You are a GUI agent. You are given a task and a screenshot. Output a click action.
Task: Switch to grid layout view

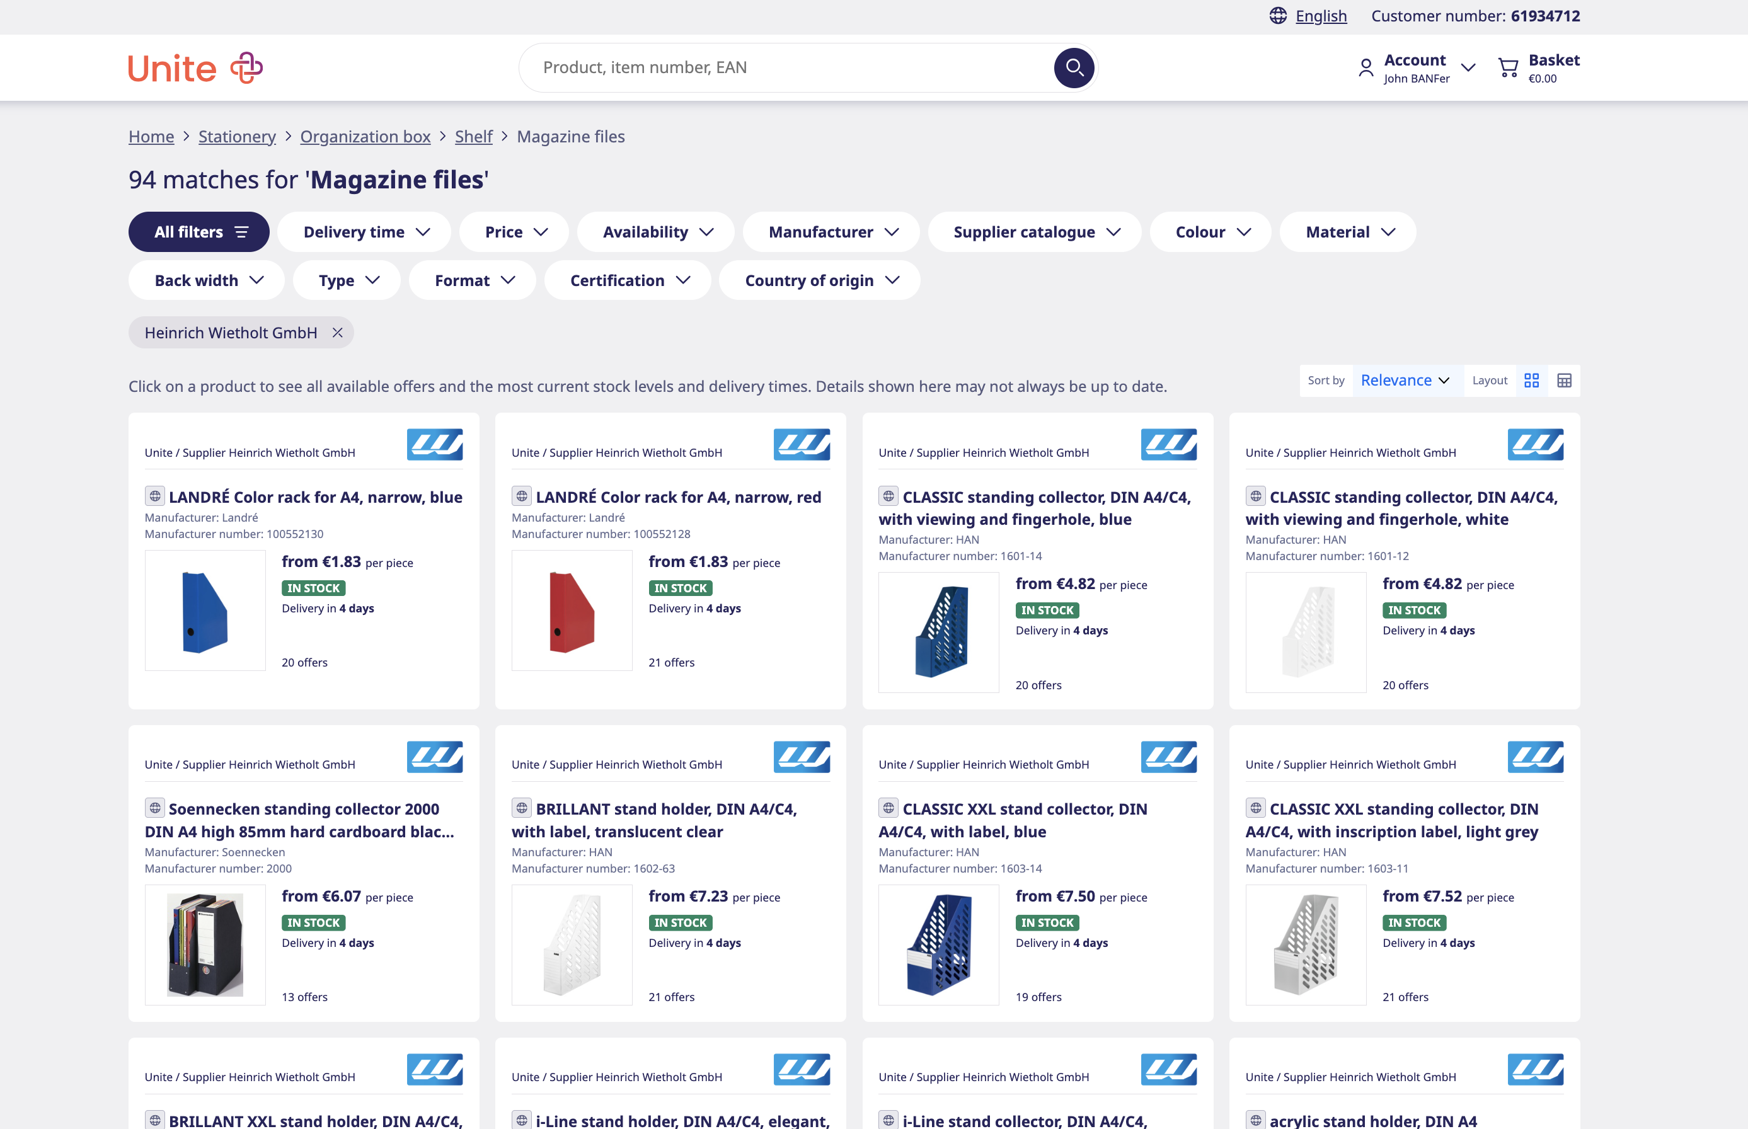1532,381
